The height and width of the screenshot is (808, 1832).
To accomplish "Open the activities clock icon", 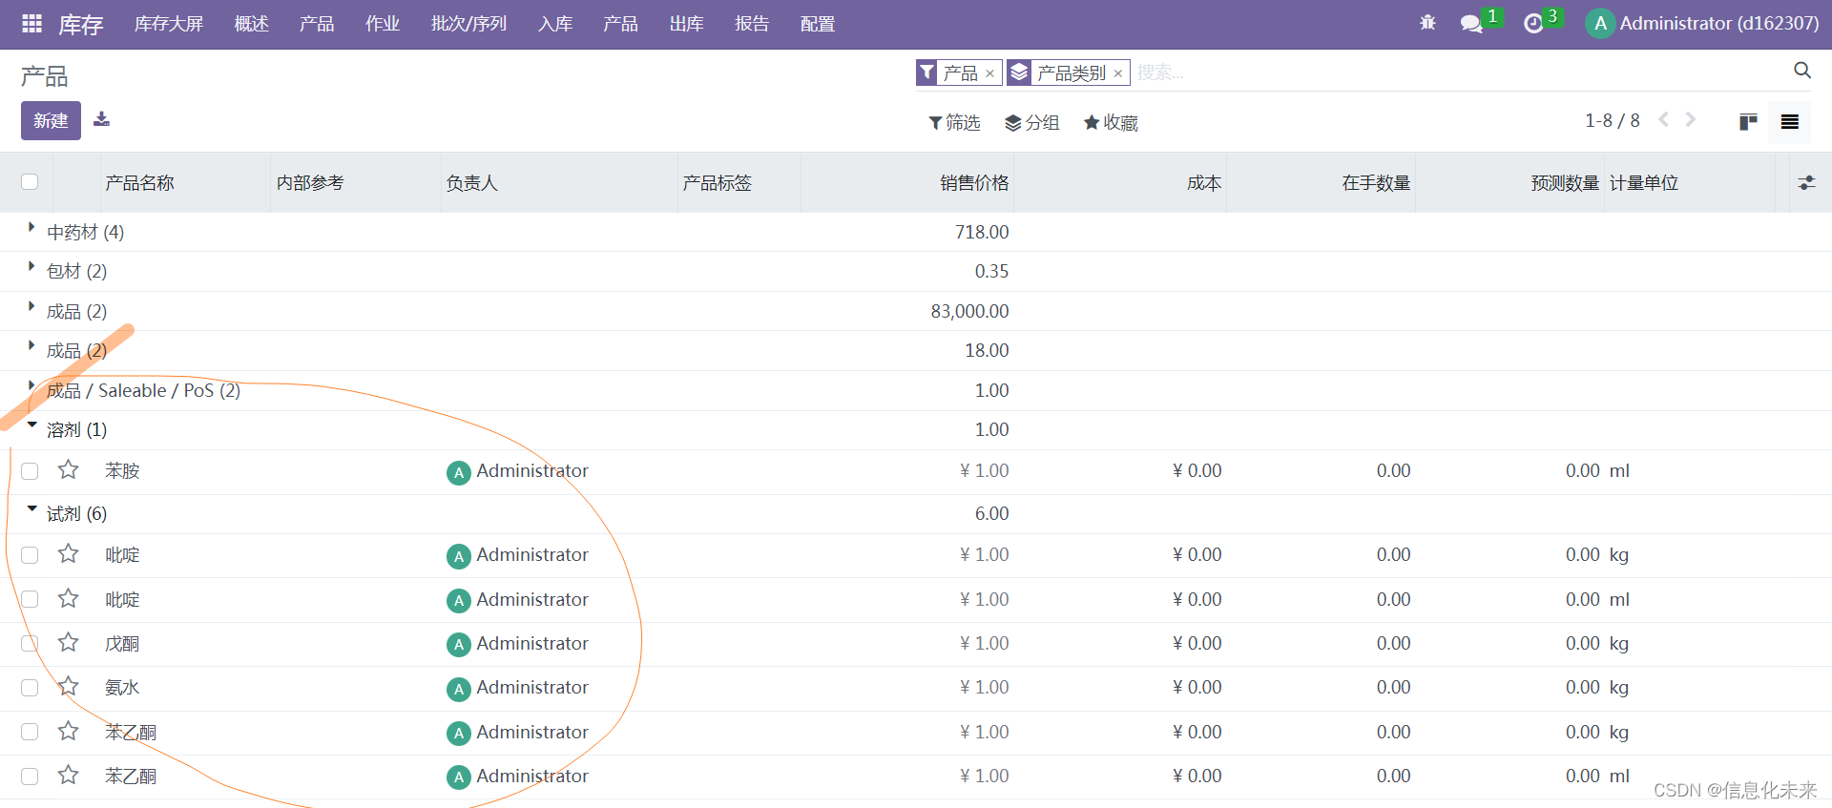I will 1533,24.
